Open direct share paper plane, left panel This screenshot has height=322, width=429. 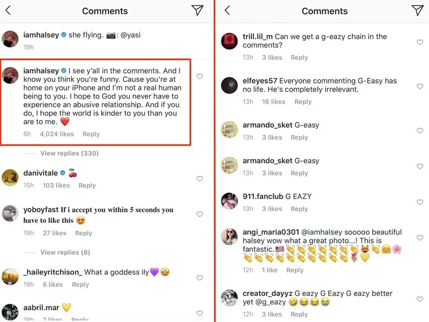click(x=198, y=11)
